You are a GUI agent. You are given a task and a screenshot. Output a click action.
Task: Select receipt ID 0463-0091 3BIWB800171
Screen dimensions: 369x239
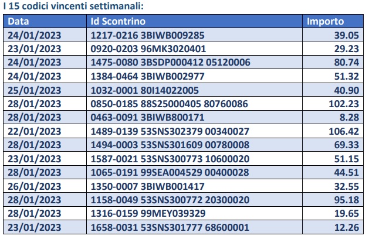click(148, 117)
